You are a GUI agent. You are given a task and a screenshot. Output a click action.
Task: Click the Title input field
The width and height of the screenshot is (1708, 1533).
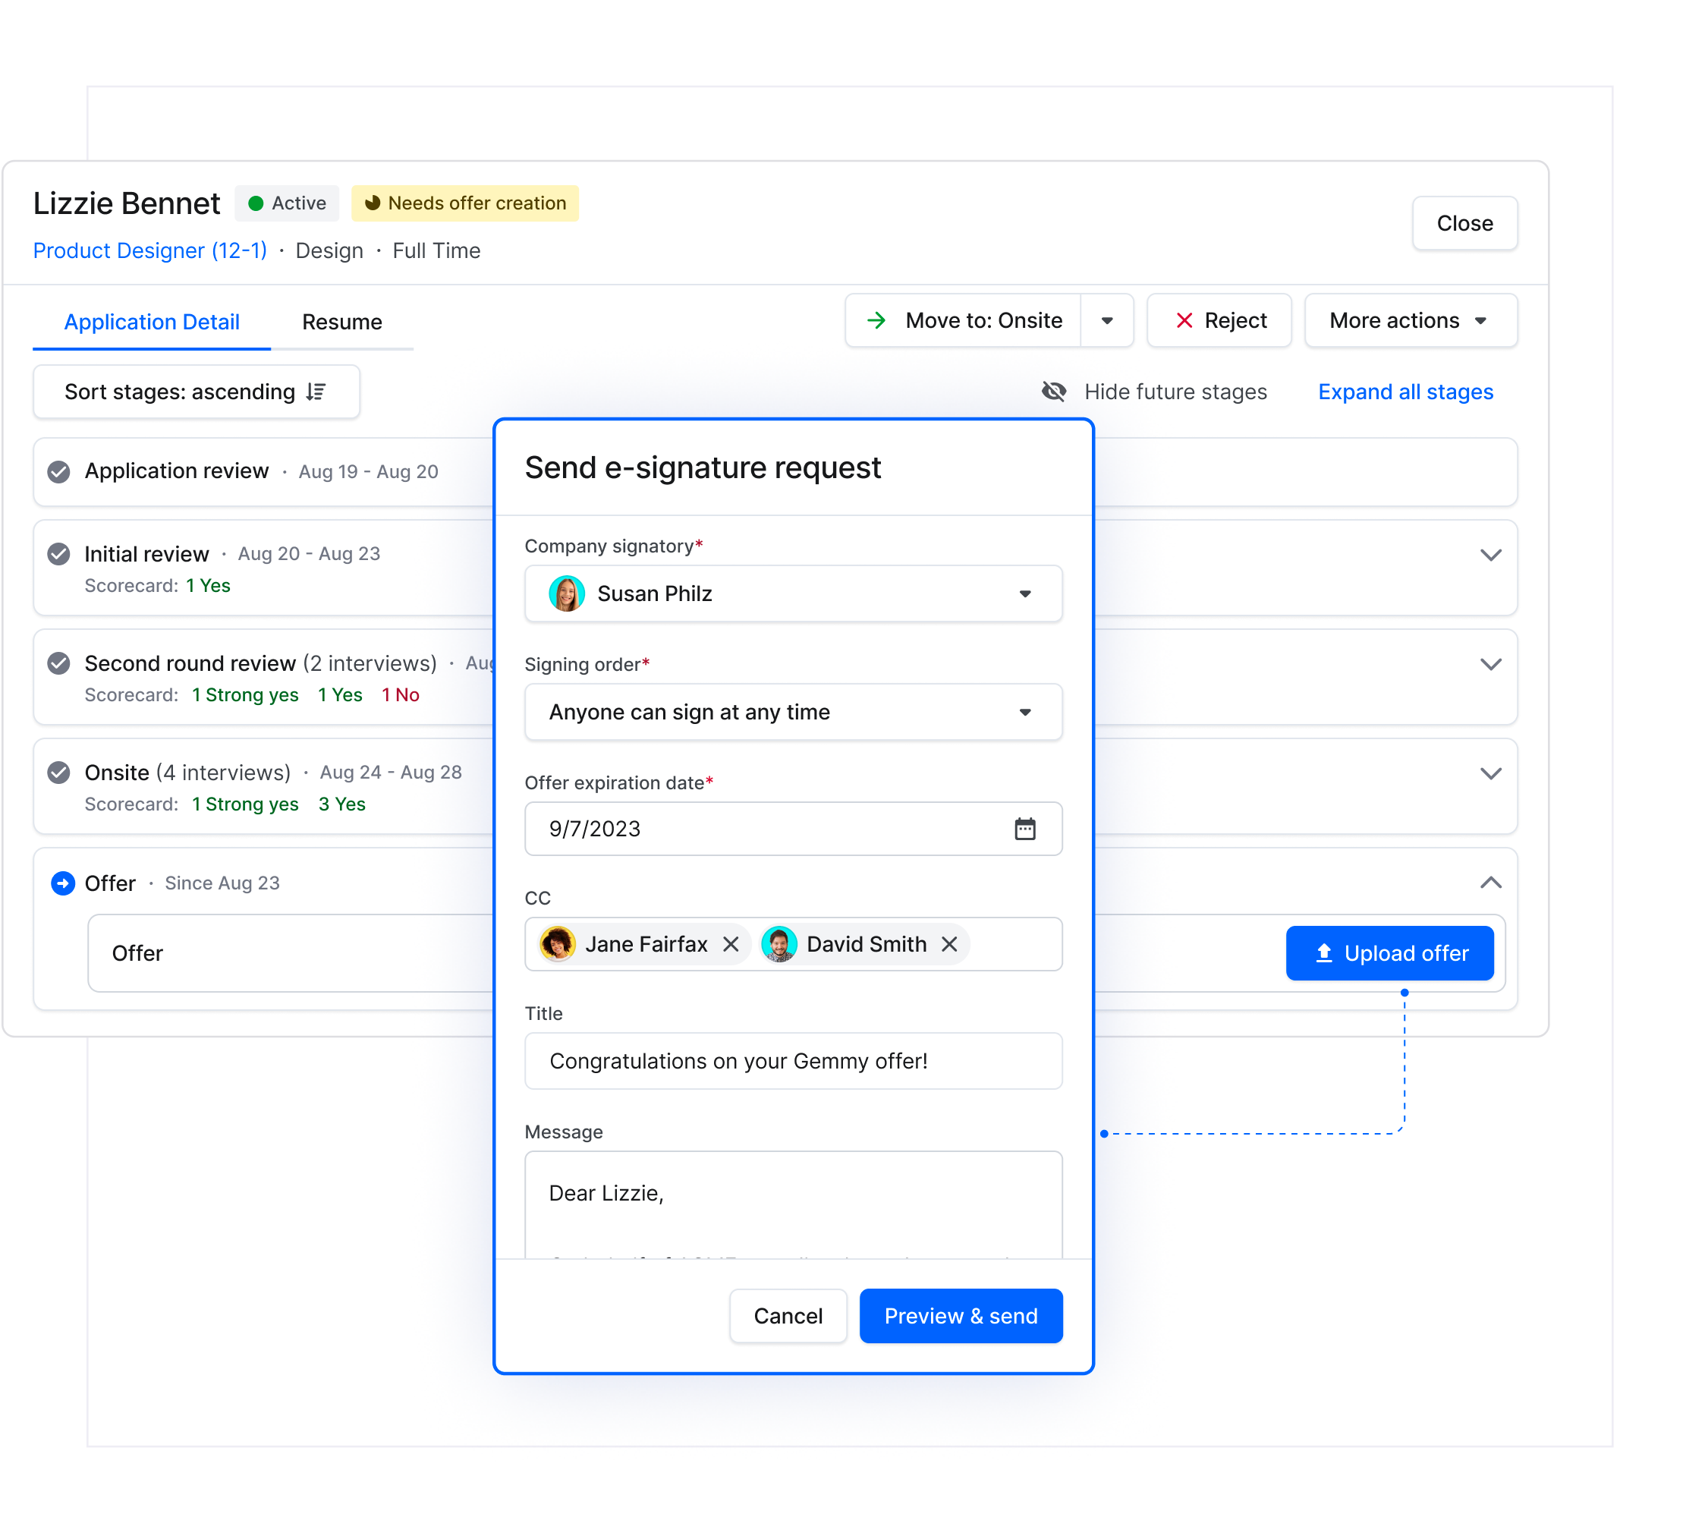click(792, 1060)
